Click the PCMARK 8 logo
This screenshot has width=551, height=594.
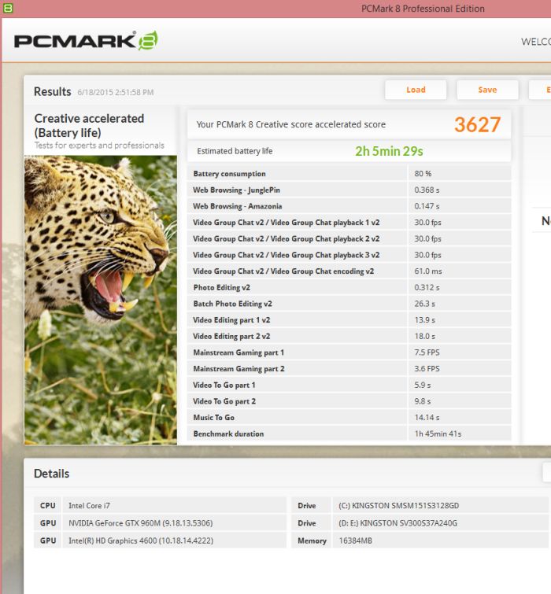point(86,41)
